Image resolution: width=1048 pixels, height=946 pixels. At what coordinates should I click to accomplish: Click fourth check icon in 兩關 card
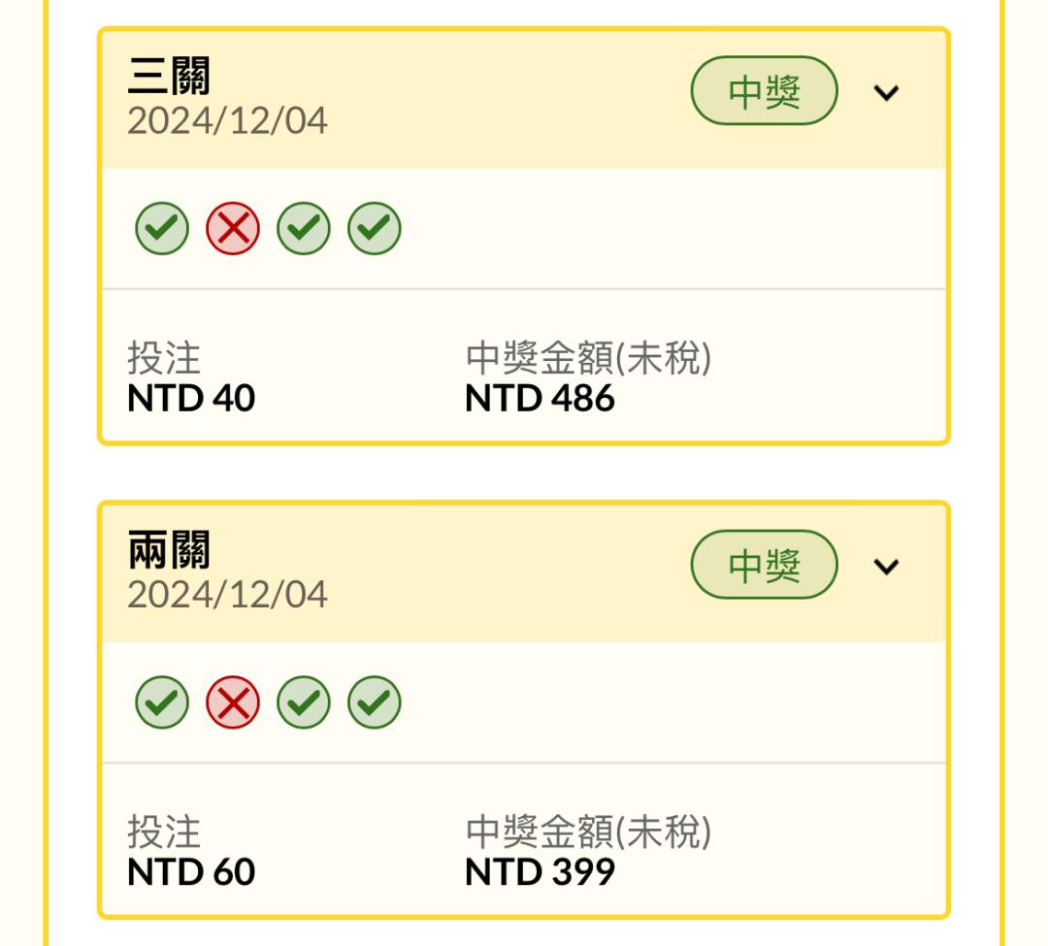(375, 702)
